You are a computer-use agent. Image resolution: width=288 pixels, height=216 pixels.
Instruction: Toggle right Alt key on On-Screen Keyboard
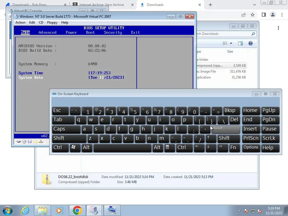tap(157, 148)
